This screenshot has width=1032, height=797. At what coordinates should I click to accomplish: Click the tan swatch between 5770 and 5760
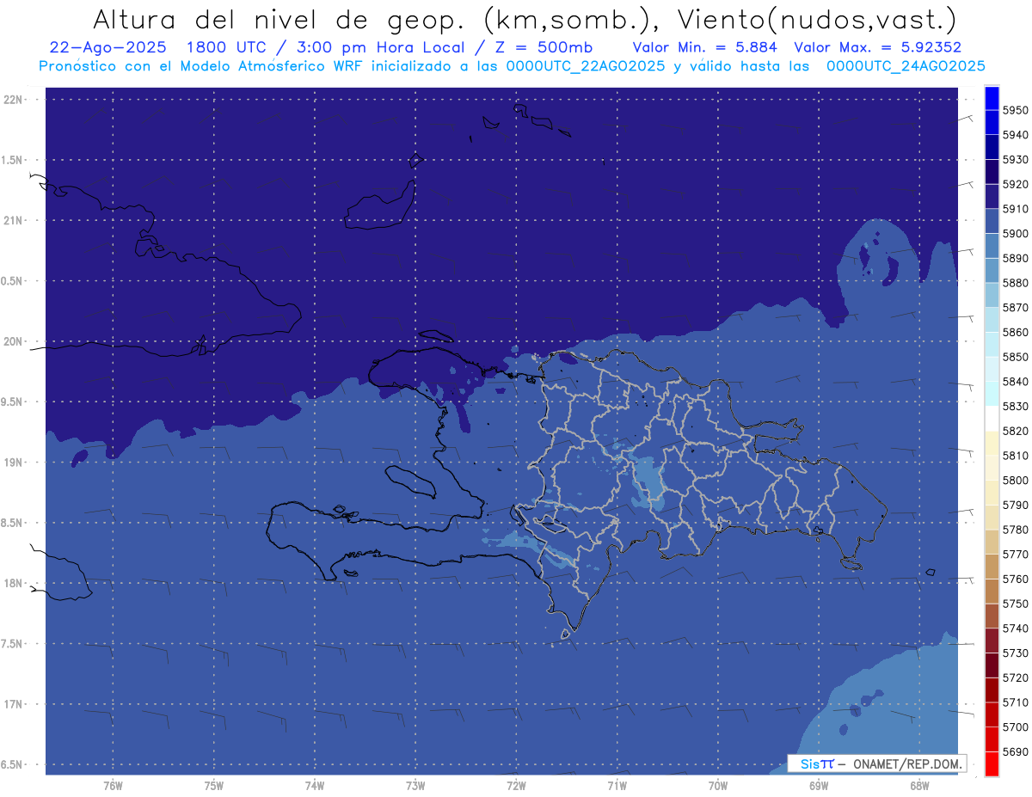[991, 566]
